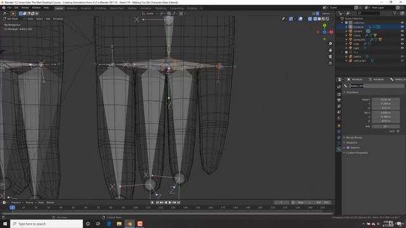This screenshot has width=406, height=228.
Task: Toggle X-ray mode
Action: click(x=310, y=19)
